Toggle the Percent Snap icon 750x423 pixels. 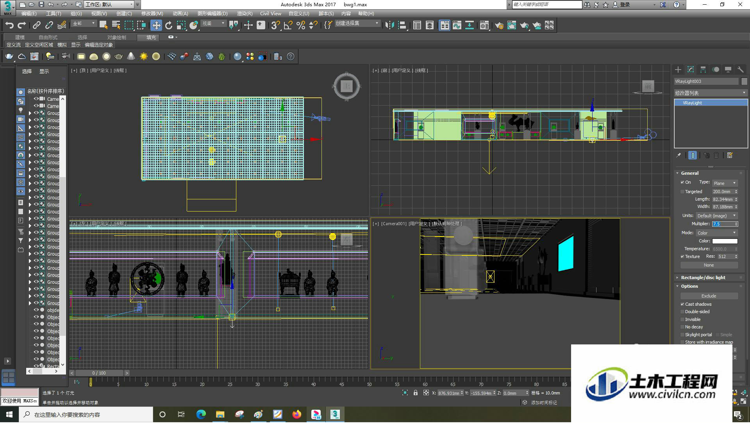300,25
